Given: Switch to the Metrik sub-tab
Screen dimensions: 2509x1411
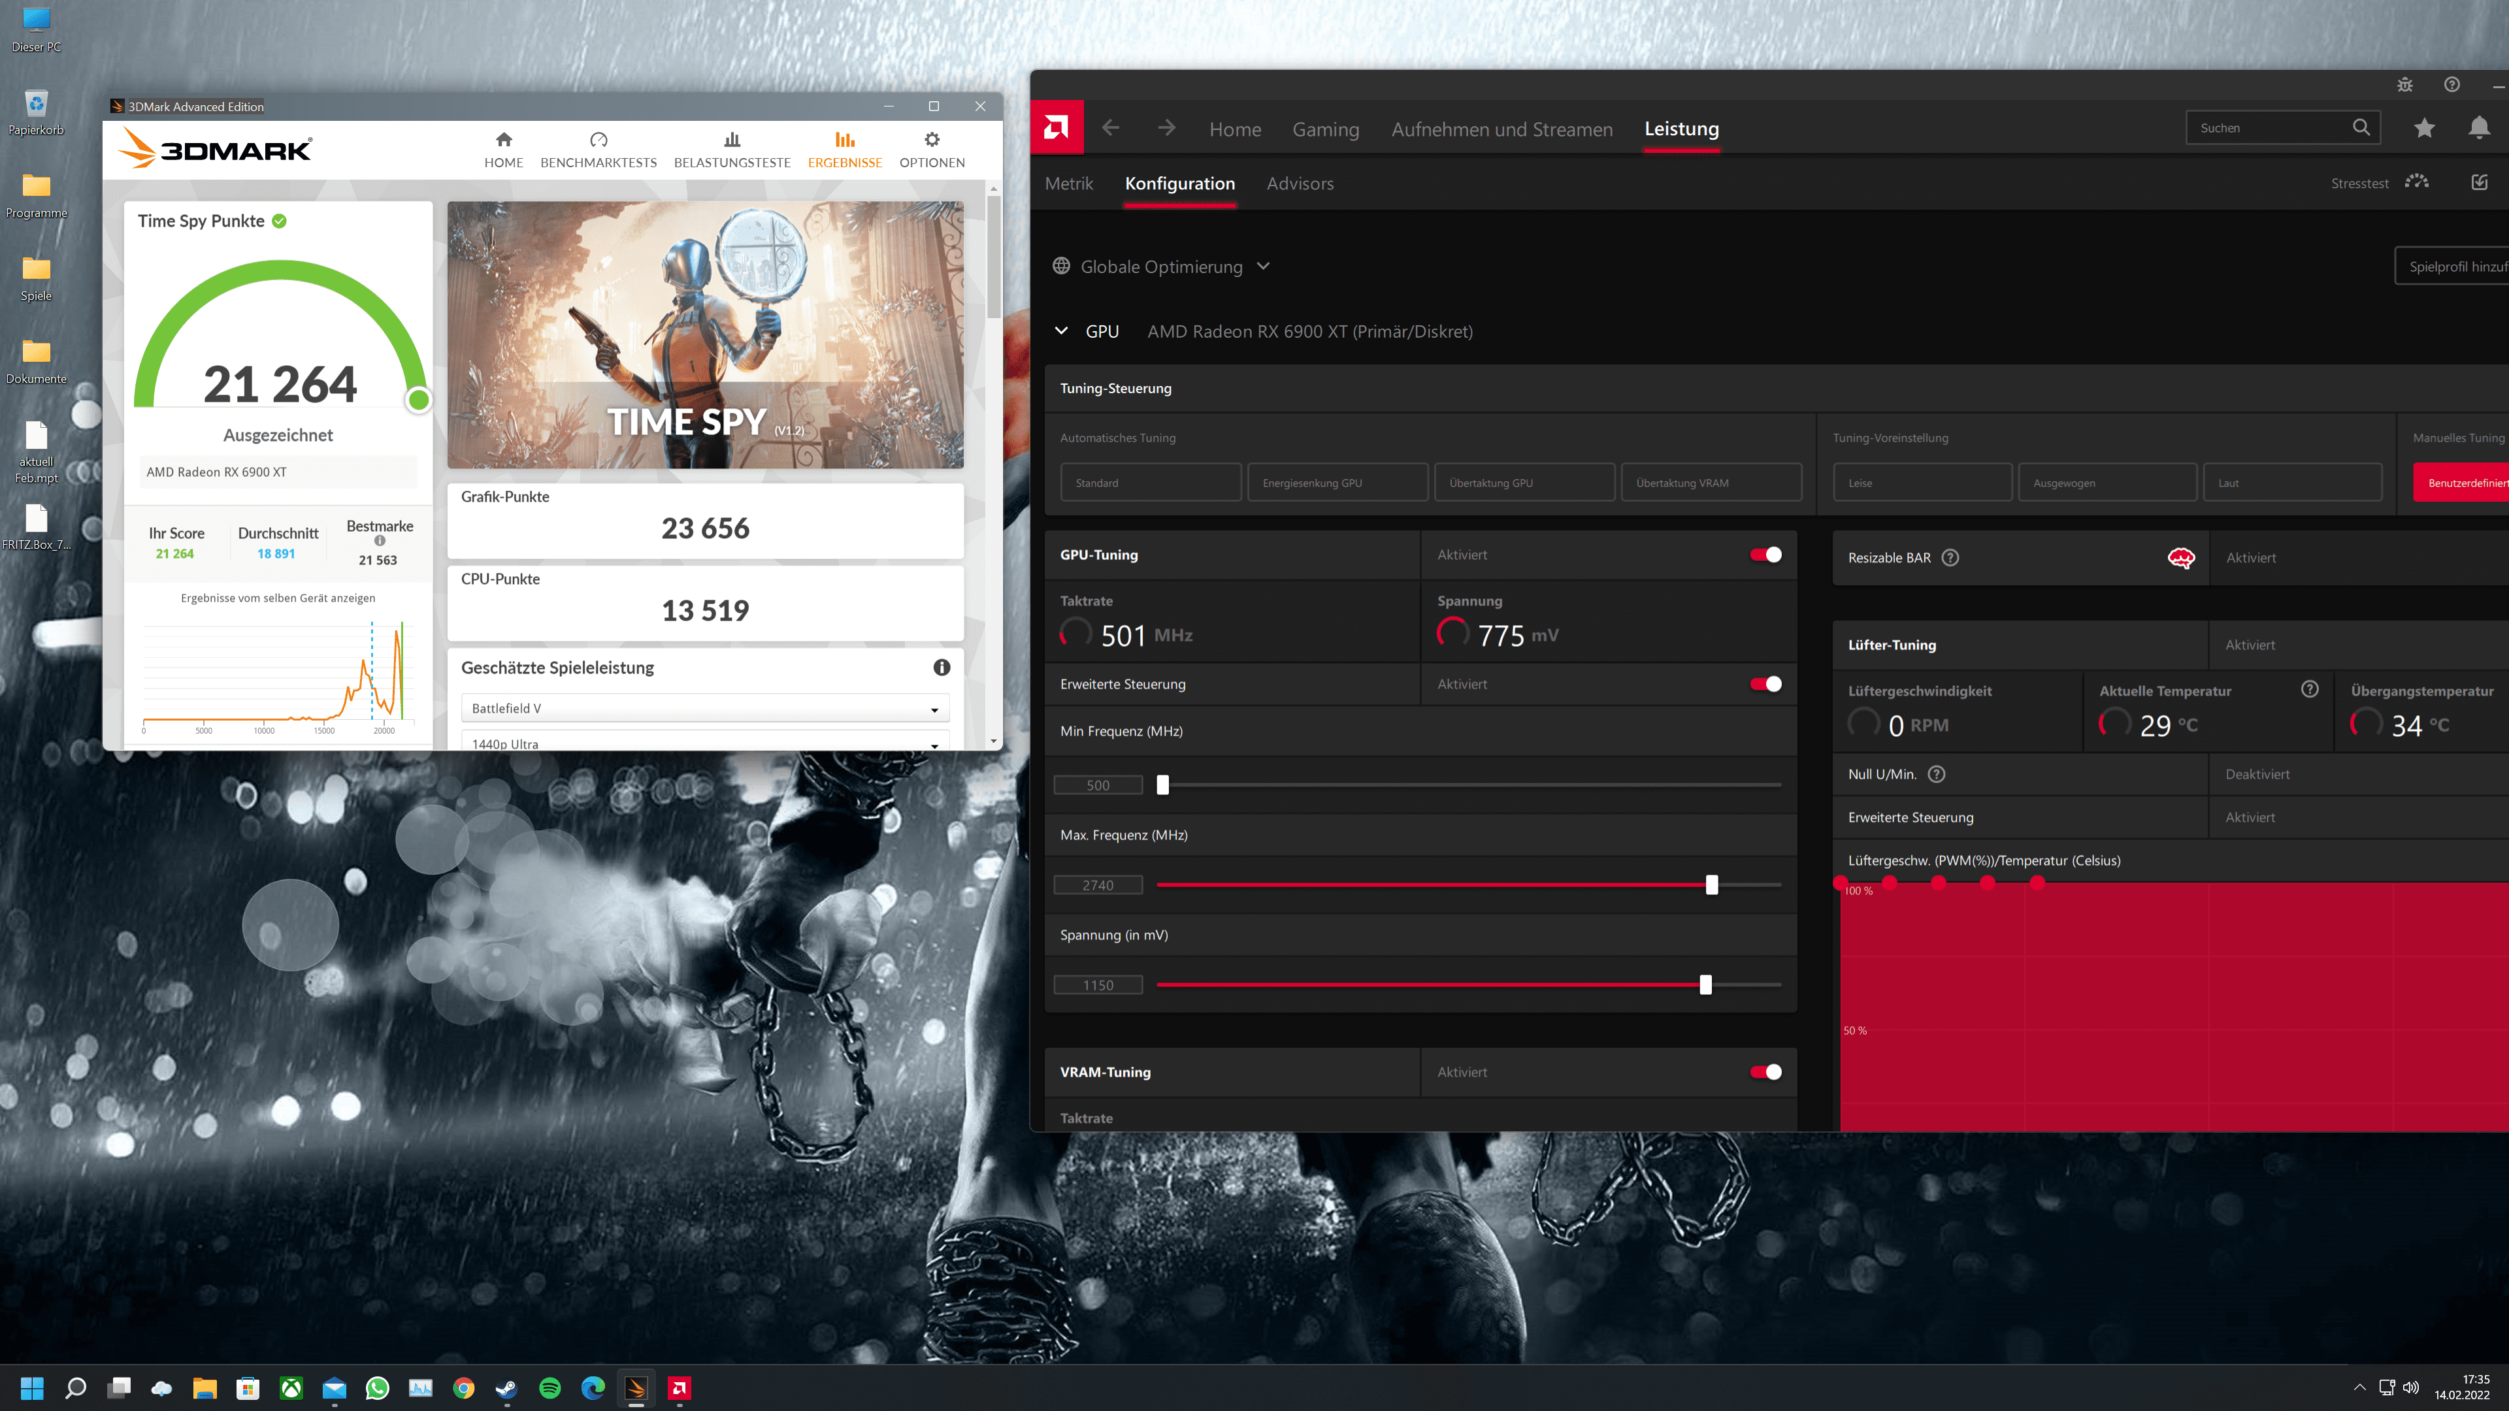Looking at the screenshot, I should 1068,183.
